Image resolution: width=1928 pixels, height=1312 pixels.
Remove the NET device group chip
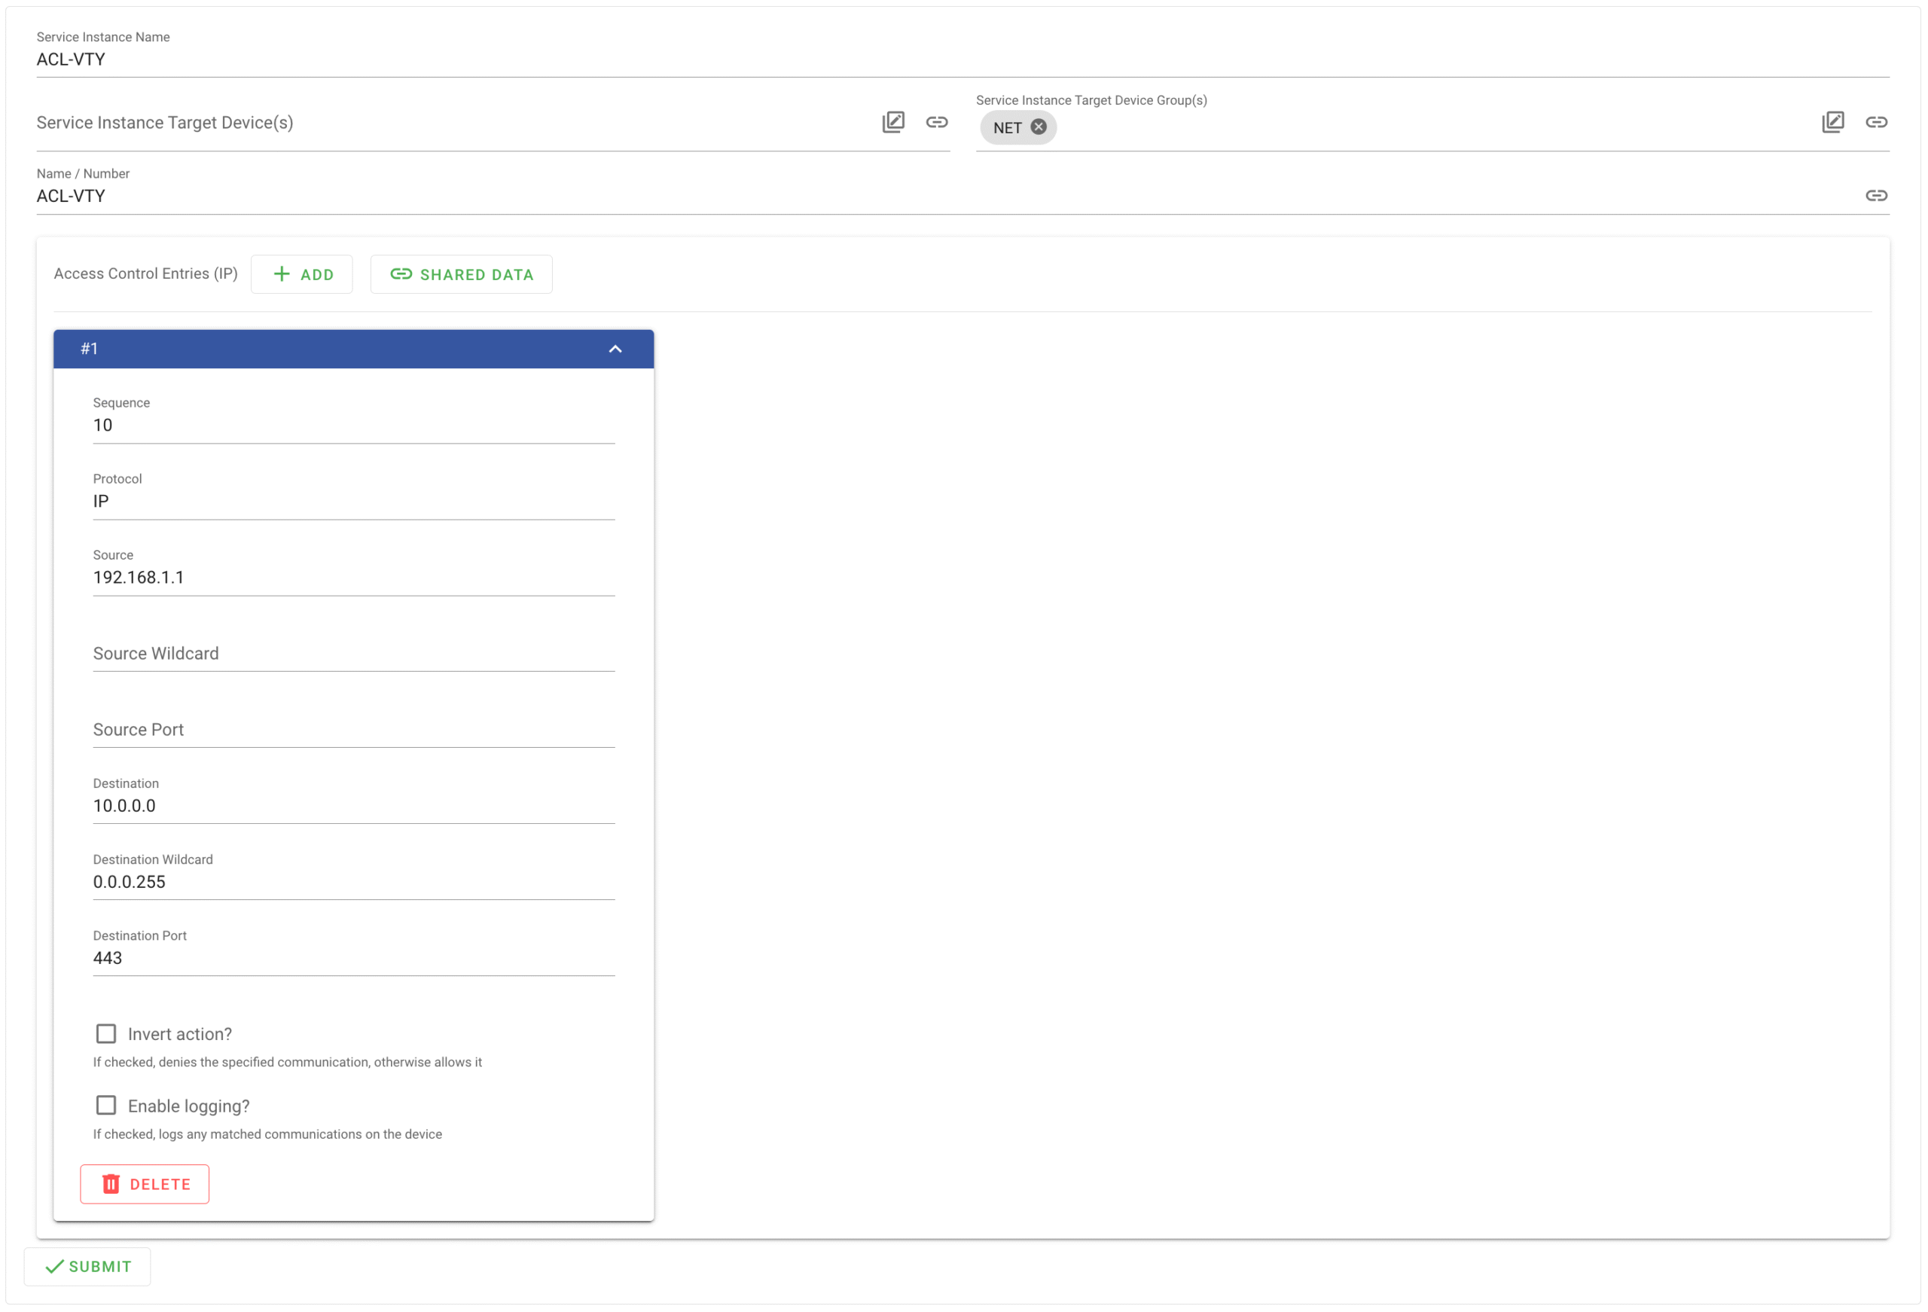1038,127
